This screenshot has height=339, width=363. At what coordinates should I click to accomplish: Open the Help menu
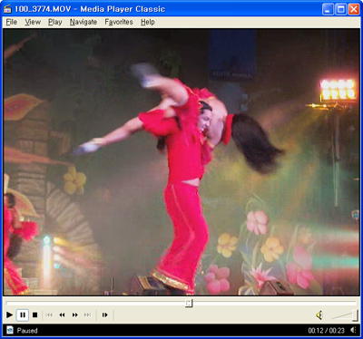click(148, 22)
